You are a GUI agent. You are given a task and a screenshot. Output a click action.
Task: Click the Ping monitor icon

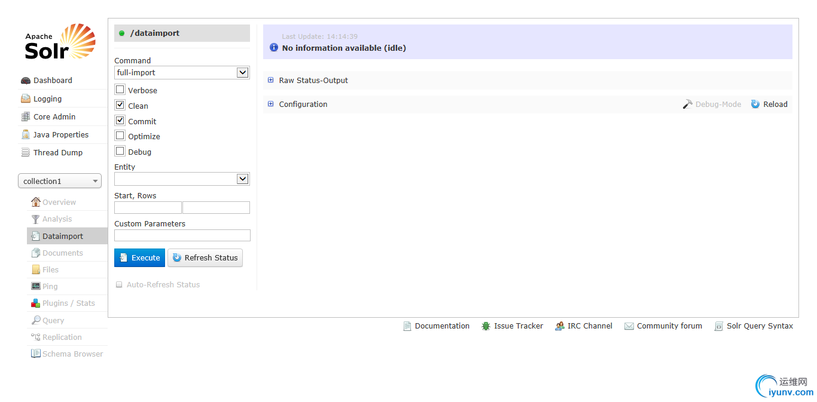(36, 286)
